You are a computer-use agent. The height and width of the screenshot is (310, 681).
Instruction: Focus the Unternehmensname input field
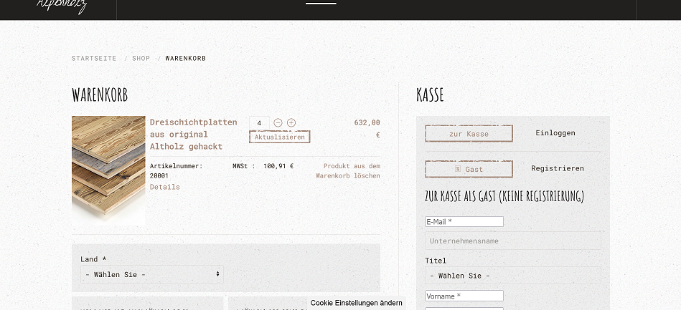512,241
